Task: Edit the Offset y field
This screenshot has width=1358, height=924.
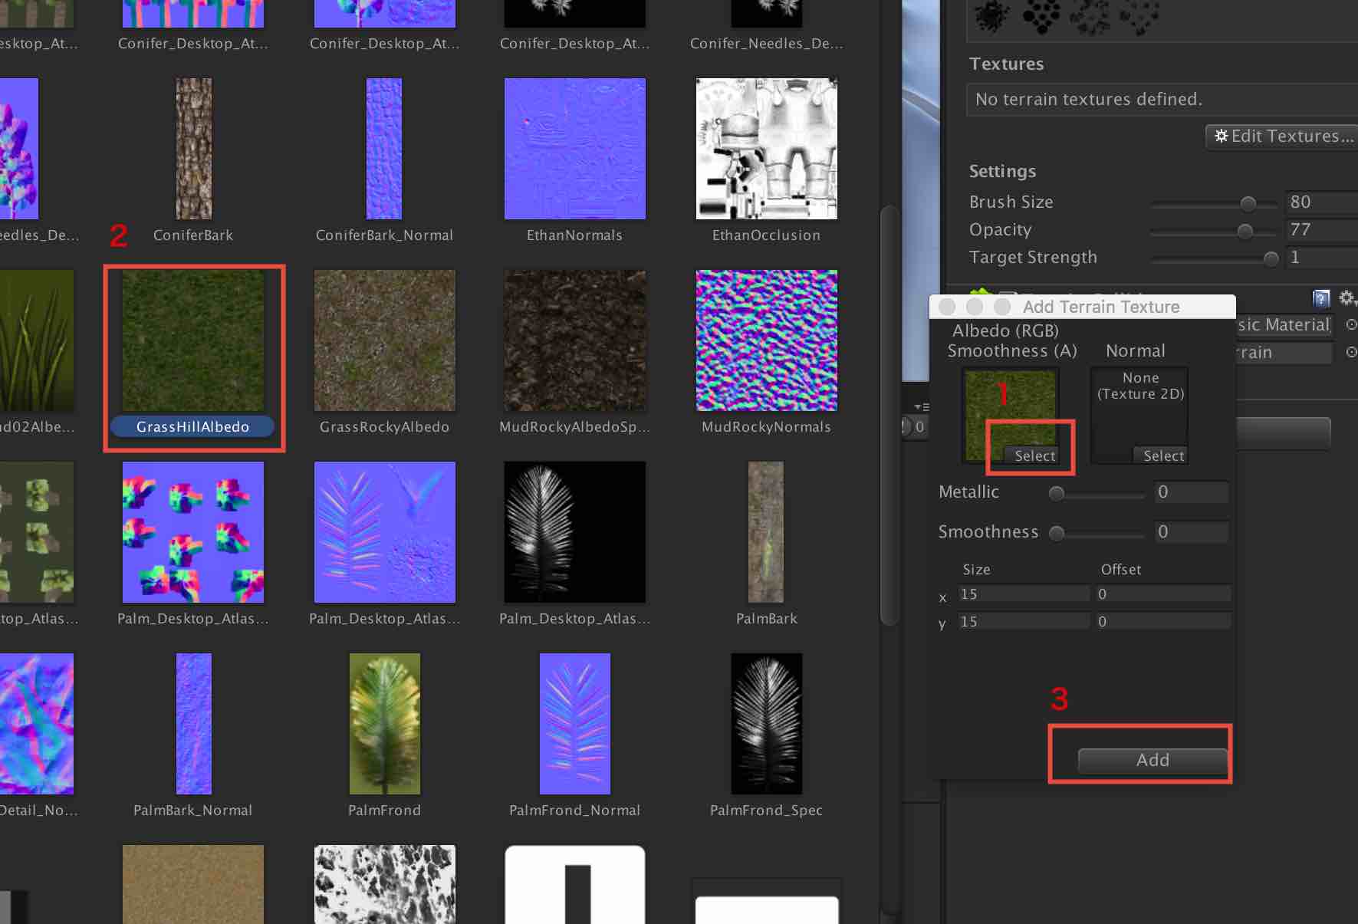Action: point(1162,621)
